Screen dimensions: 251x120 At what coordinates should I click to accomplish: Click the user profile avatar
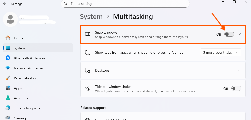pos(10,19)
